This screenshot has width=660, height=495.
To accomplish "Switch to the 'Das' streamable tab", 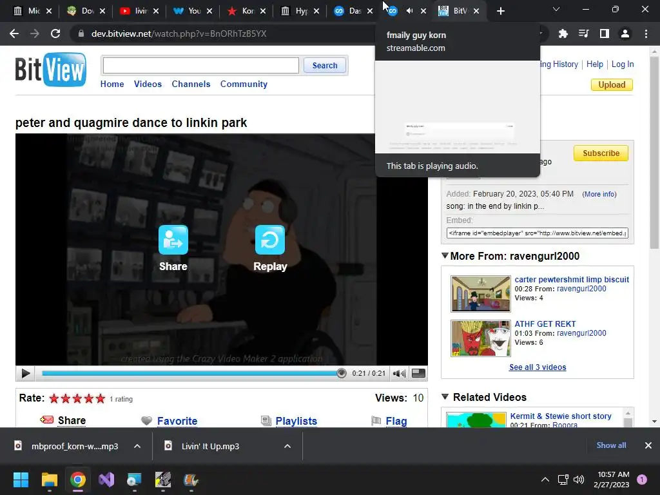I will tap(353, 11).
